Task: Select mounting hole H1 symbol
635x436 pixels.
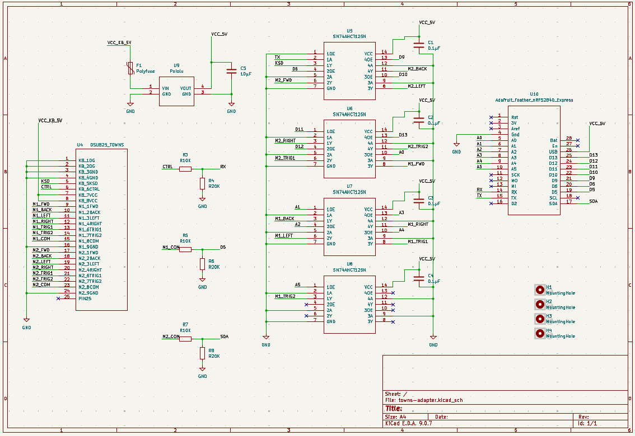Action: coord(540,290)
